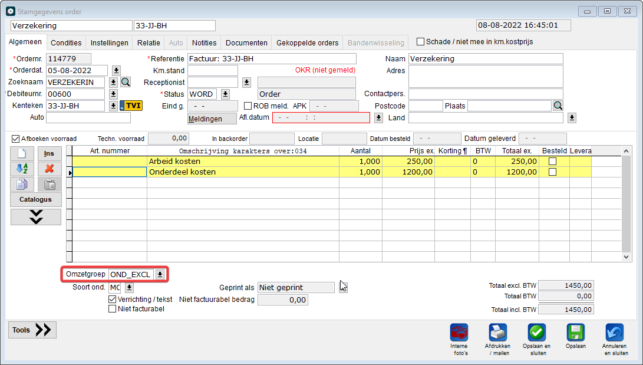Click the Referentie input field
The height and width of the screenshot is (365, 643).
coord(272,58)
